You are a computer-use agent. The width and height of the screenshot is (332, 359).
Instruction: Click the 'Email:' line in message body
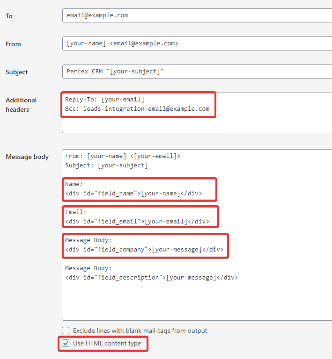point(76,212)
